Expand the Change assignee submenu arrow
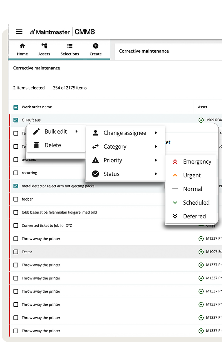The height and width of the screenshot is (358, 222). (x=156, y=133)
